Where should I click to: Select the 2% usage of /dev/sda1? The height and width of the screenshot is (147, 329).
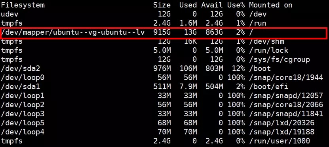point(240,87)
